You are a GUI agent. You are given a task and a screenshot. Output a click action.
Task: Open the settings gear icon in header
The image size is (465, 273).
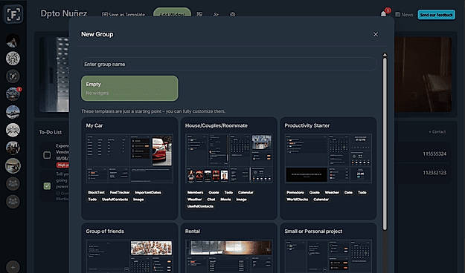click(232, 14)
